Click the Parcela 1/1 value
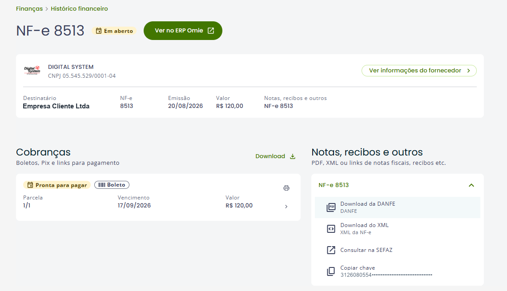 27,205
